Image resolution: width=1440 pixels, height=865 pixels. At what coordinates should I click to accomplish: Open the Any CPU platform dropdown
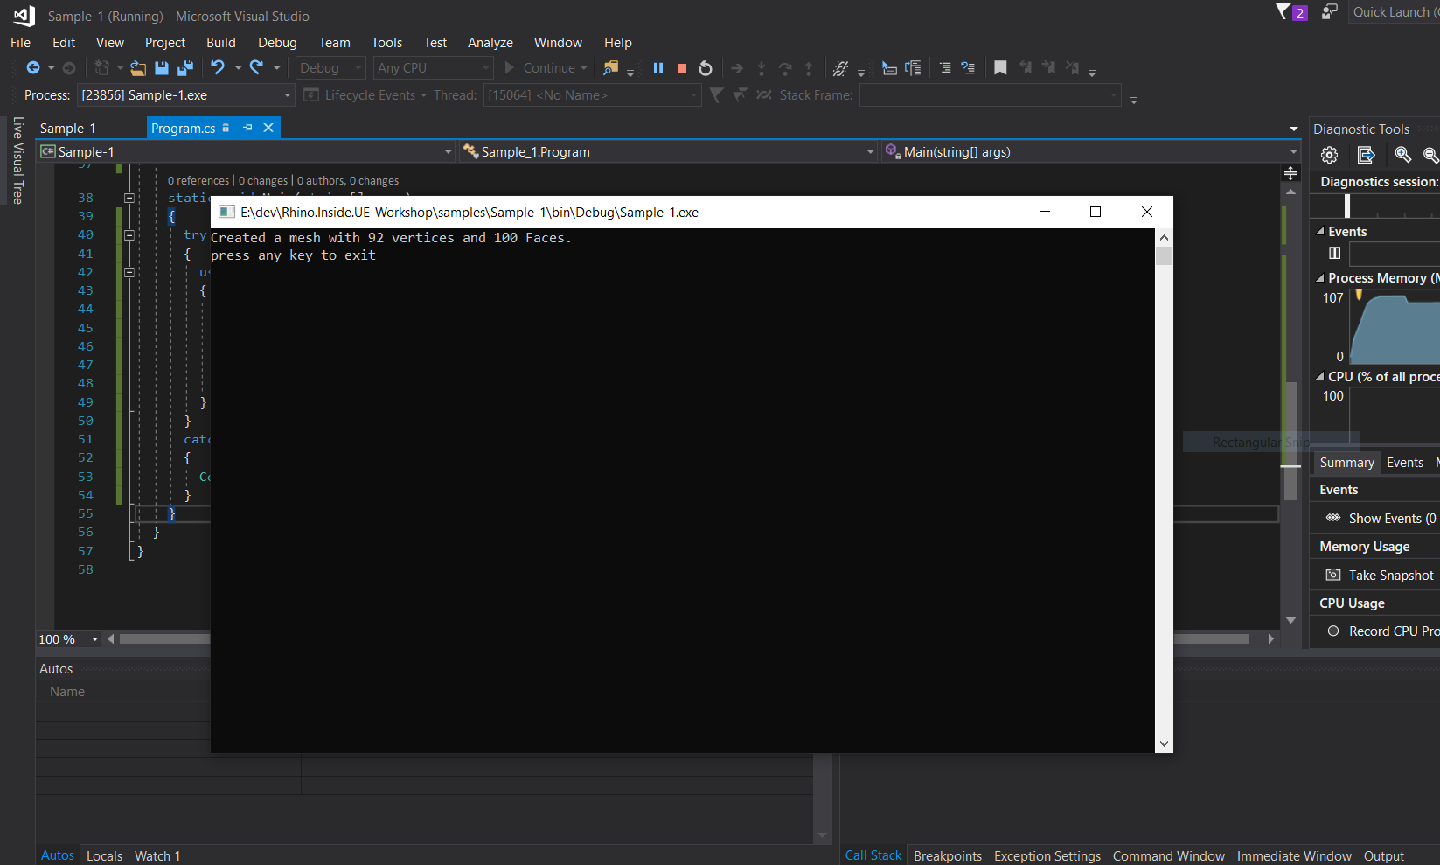[x=433, y=68]
